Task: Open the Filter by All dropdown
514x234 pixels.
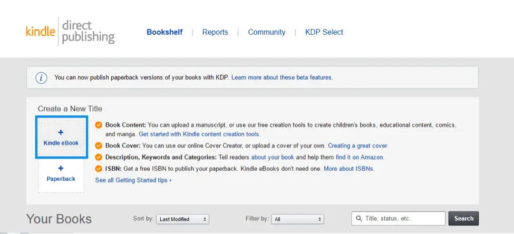Action: coord(297,219)
